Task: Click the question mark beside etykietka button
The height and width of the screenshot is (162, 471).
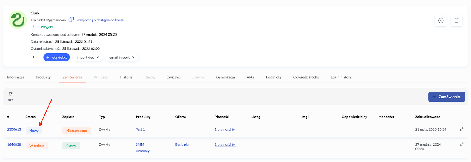Action: pyautogui.click(x=33, y=56)
